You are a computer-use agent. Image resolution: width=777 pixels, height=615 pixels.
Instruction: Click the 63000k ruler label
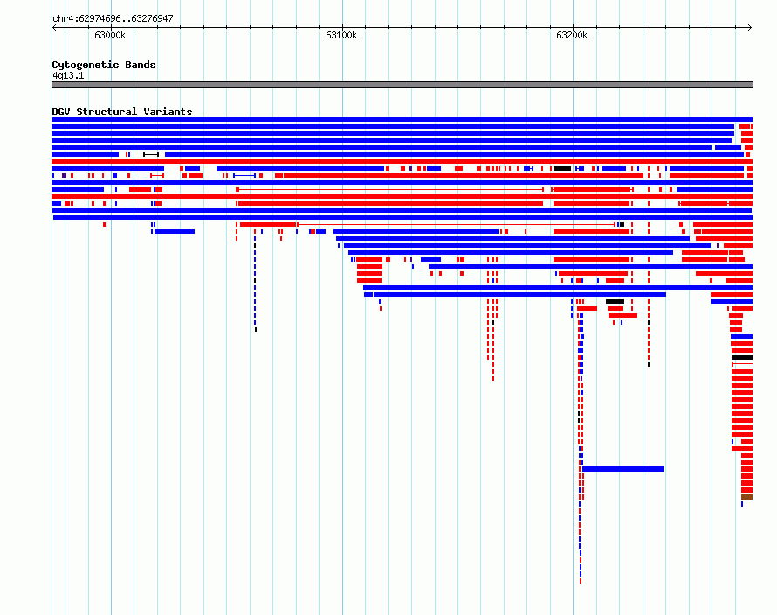(x=110, y=35)
